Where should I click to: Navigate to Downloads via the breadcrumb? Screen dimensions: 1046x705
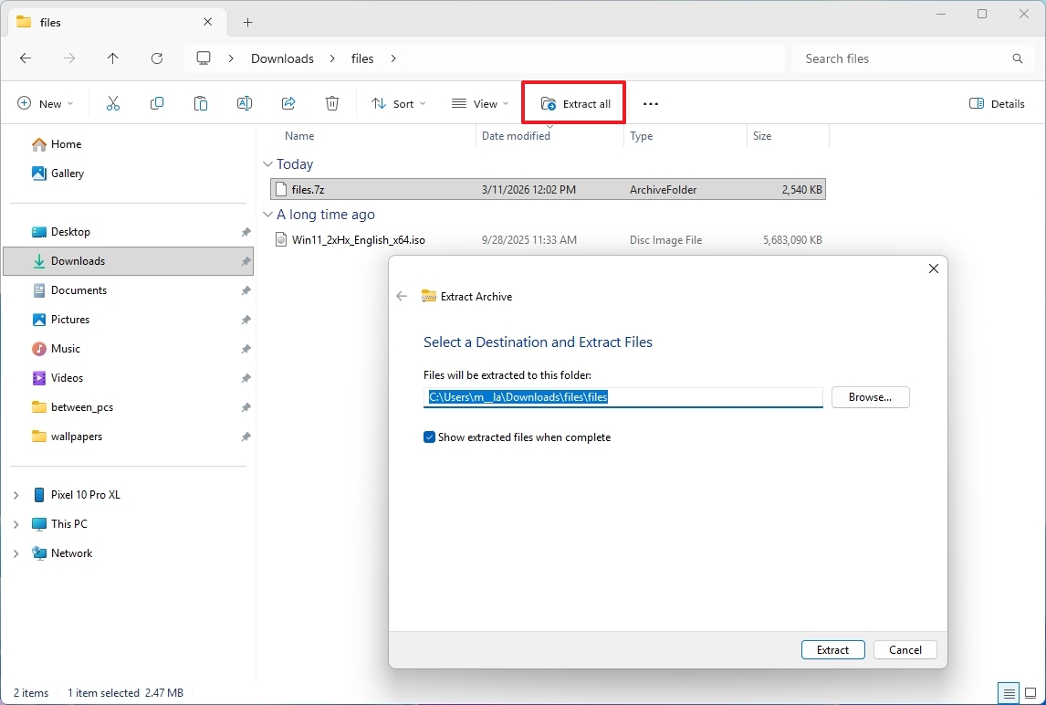(281, 58)
